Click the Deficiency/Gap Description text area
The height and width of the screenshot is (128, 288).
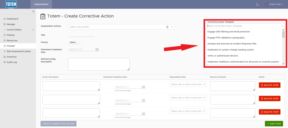tap(99, 64)
